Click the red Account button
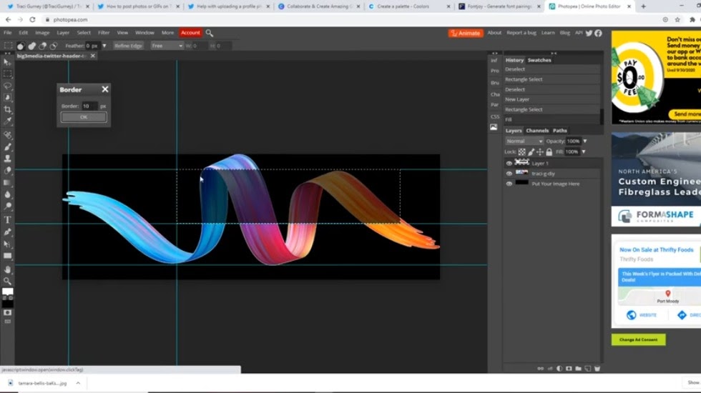This screenshot has width=701, height=393. pos(190,33)
